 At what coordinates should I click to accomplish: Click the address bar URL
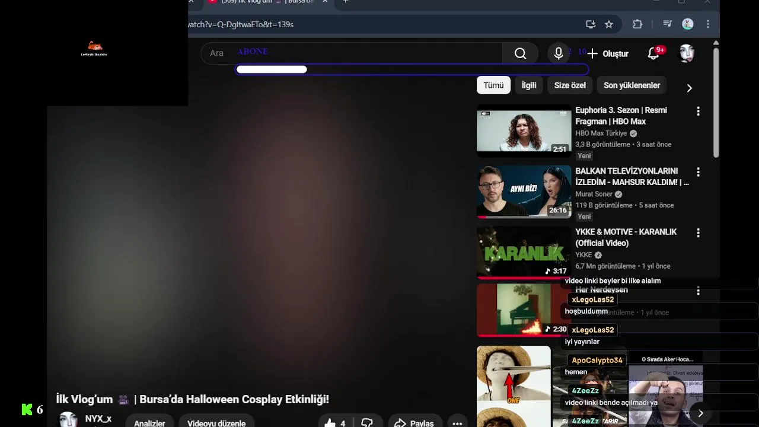(241, 24)
